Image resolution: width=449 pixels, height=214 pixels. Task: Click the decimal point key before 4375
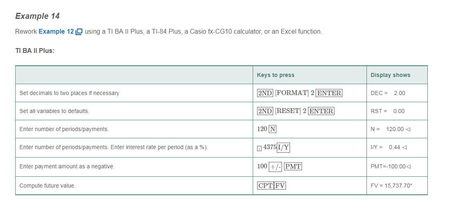coord(260,148)
